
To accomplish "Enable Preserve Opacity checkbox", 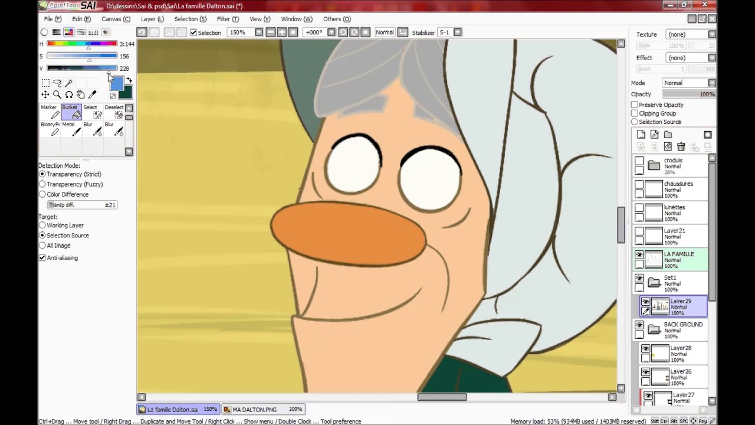I will tap(635, 104).
